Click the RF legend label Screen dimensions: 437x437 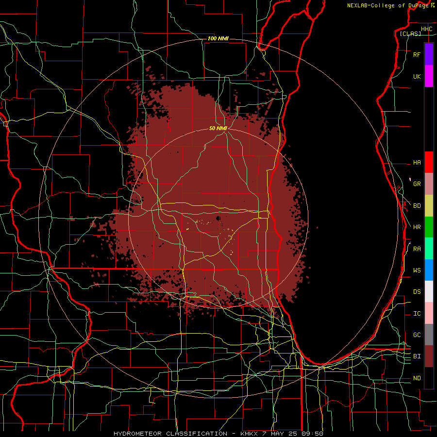point(417,54)
